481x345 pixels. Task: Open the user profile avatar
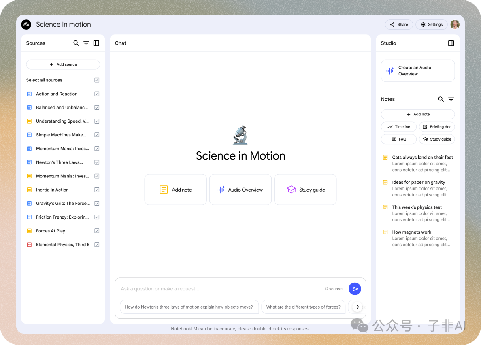[455, 25]
